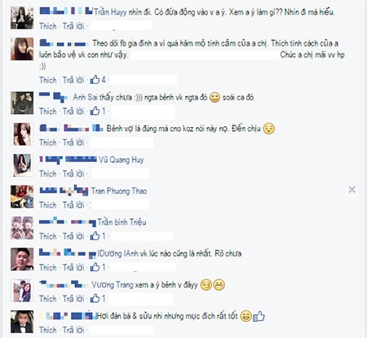Click 'Thích' under the 'Hơi đàn bà' comment

48,330
